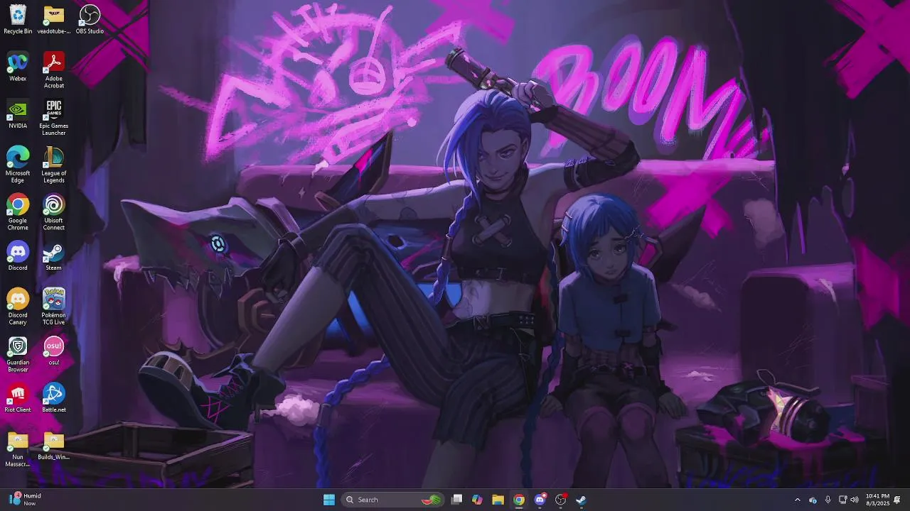Open the Recycle Bin desktop icon
This screenshot has width=910, height=511.
(x=18, y=19)
